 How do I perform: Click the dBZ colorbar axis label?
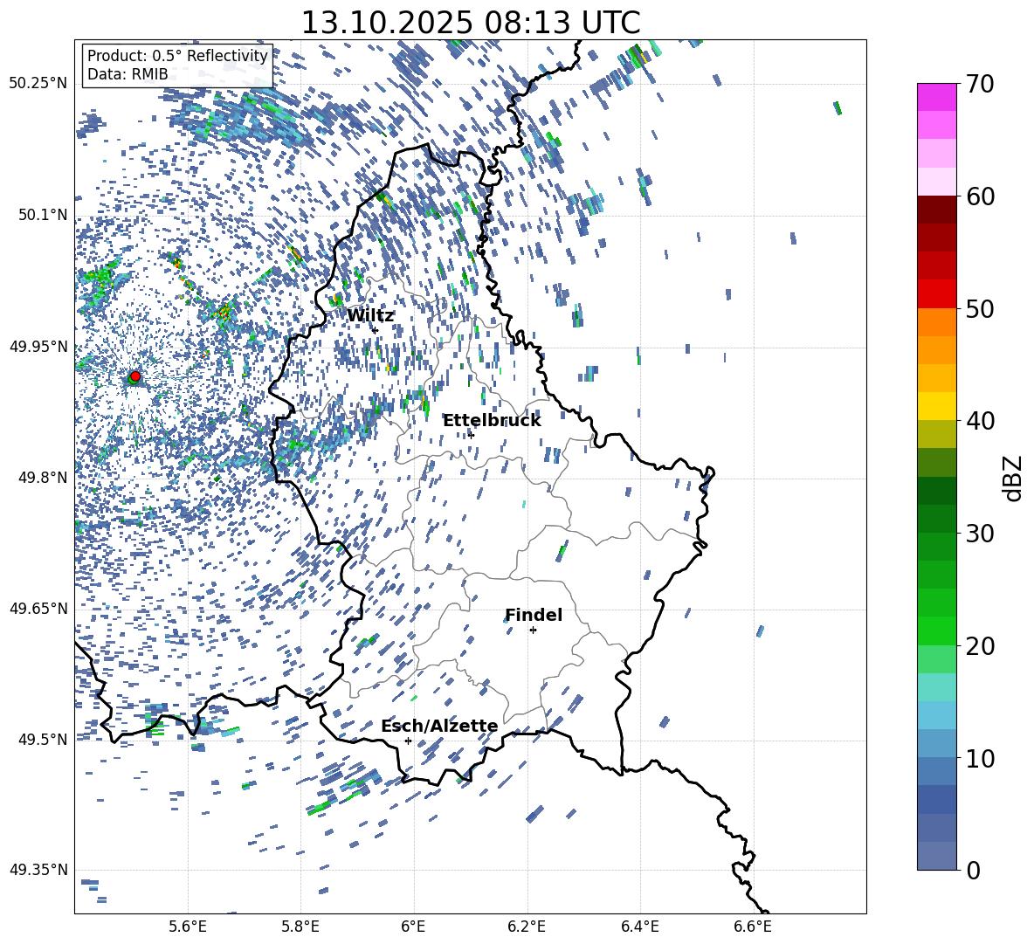pos(1012,478)
